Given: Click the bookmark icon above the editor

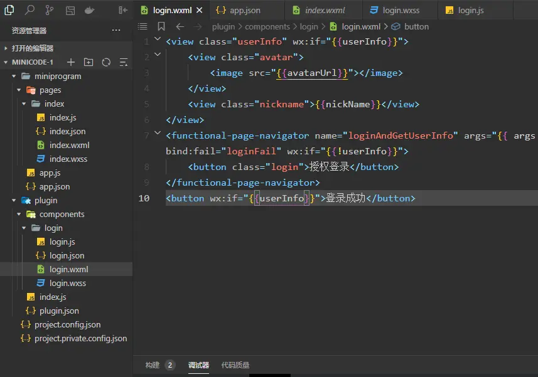Looking at the screenshot, I should [161, 26].
